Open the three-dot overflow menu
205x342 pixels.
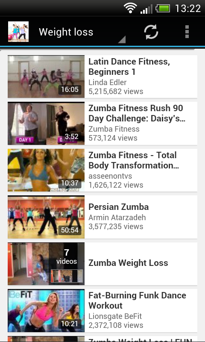pyautogui.click(x=187, y=32)
